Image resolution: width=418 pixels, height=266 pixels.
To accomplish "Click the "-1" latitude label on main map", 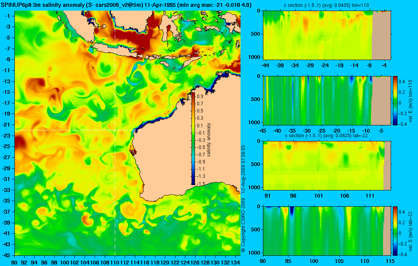I will (8, 16).
